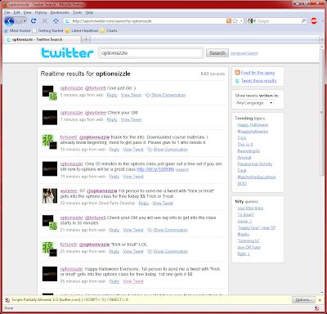Open the back/forward history dropdown arrow
This screenshot has height=314, width=327.
coord(25,21)
